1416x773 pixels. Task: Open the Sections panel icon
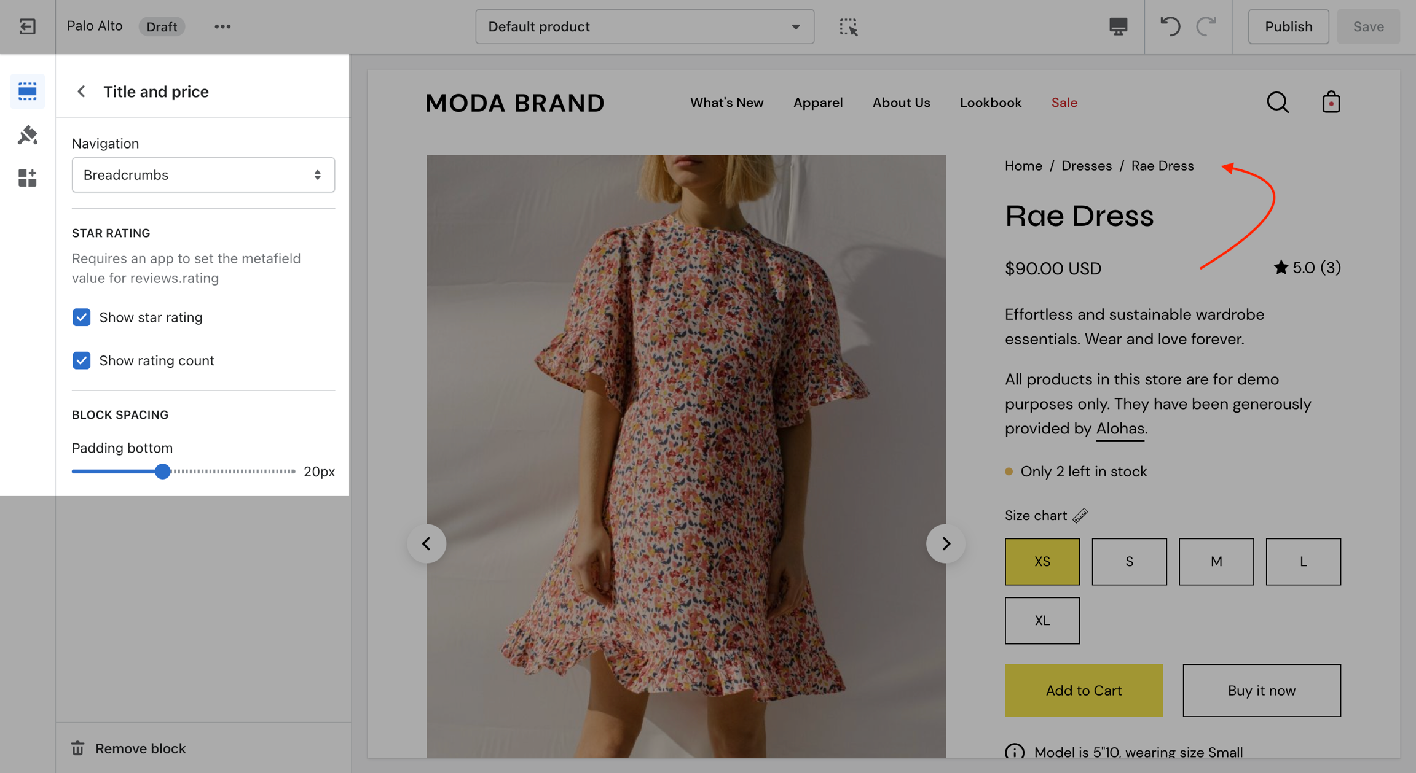pos(27,91)
